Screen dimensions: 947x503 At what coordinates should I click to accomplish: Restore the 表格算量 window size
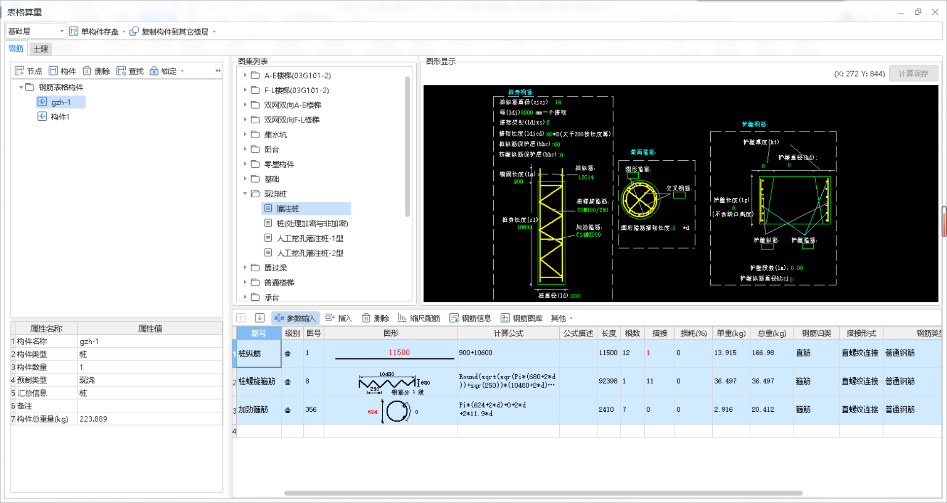918,12
